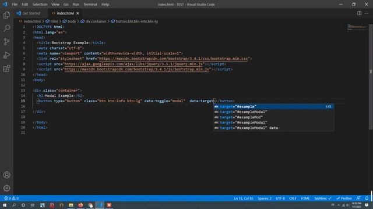The image size is (373, 209).
Task: Open the Extensions view
Action: pos(6,69)
